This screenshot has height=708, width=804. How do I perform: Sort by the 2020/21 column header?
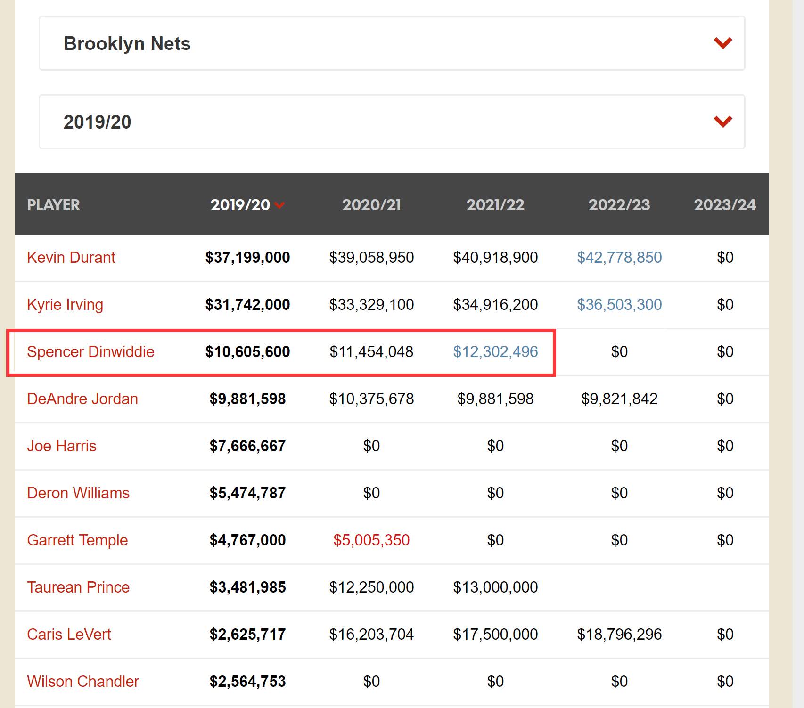pos(371,205)
